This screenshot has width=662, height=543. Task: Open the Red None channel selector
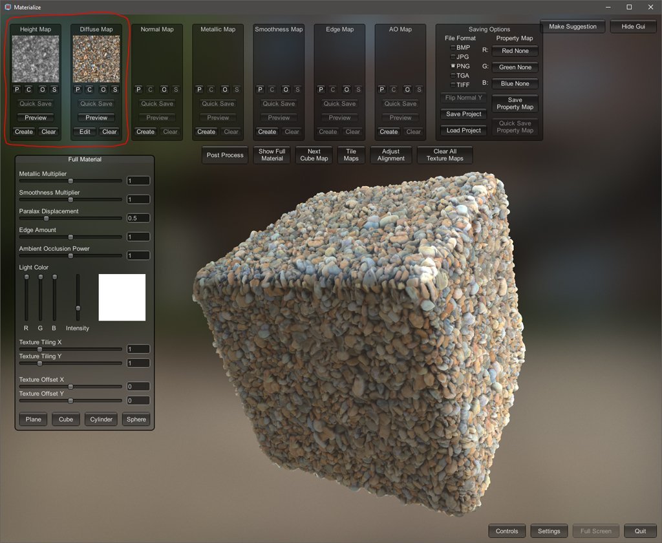[x=515, y=51]
